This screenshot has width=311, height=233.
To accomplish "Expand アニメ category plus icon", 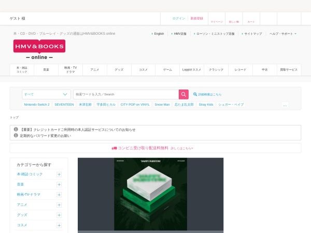I will (x=59, y=205).
